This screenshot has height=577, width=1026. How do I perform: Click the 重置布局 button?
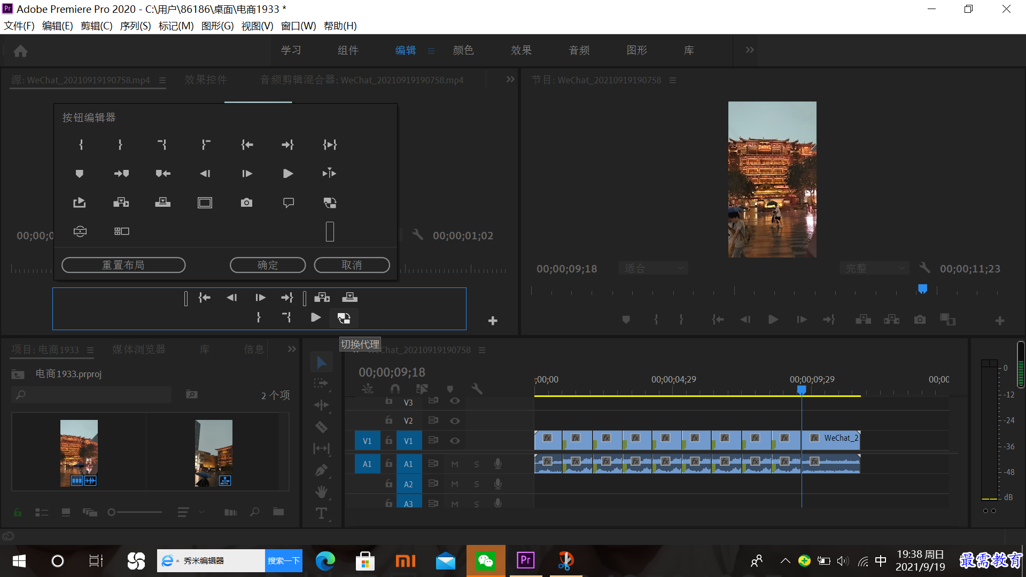(123, 265)
